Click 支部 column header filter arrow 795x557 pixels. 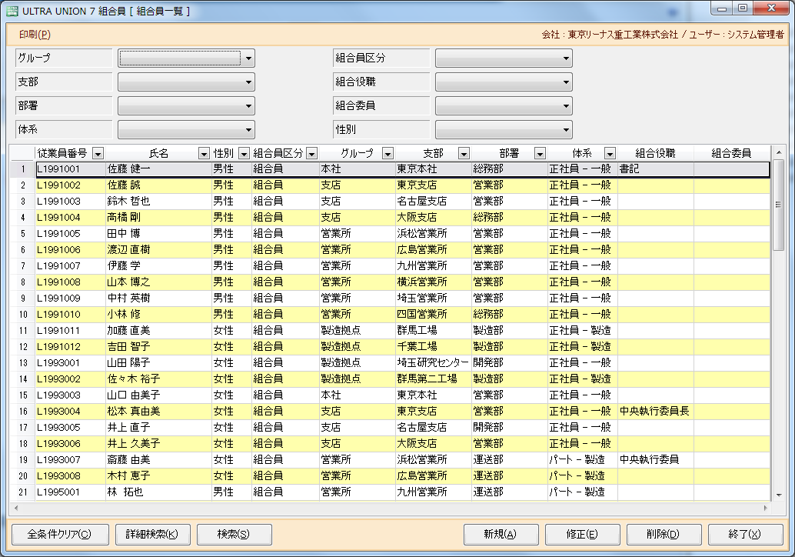point(464,153)
